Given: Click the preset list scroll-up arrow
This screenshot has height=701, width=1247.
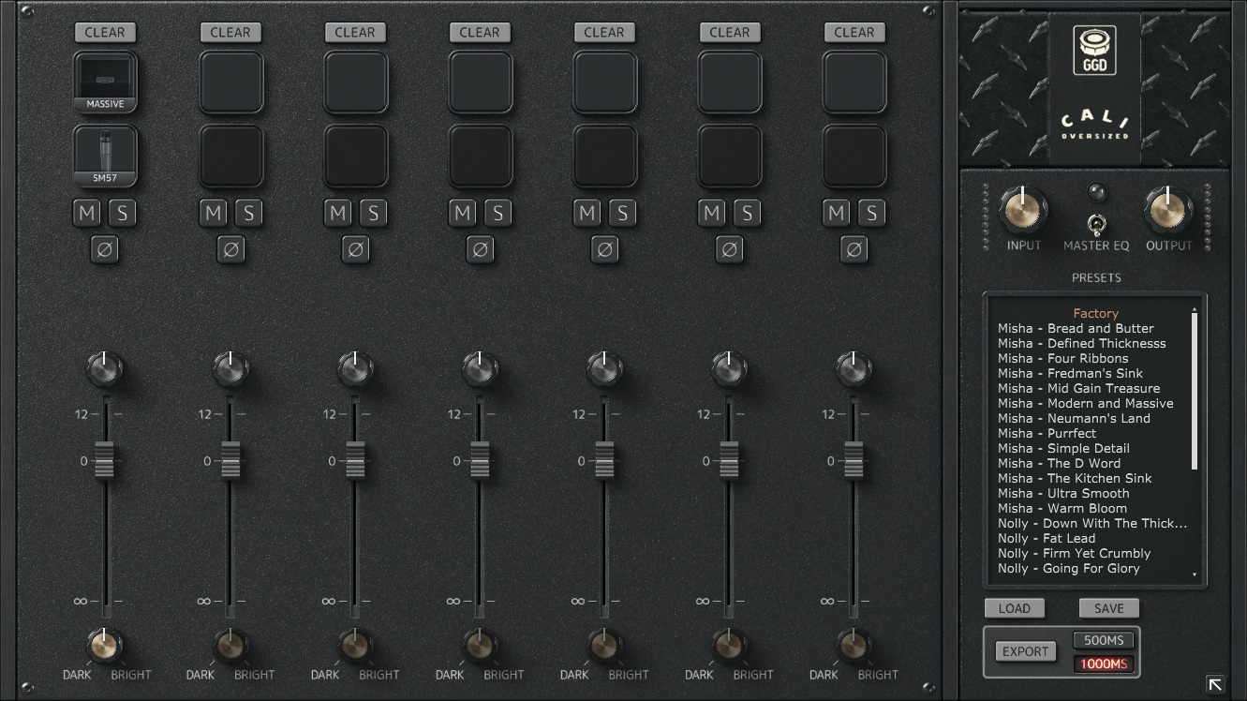Looking at the screenshot, I should coord(1195,309).
